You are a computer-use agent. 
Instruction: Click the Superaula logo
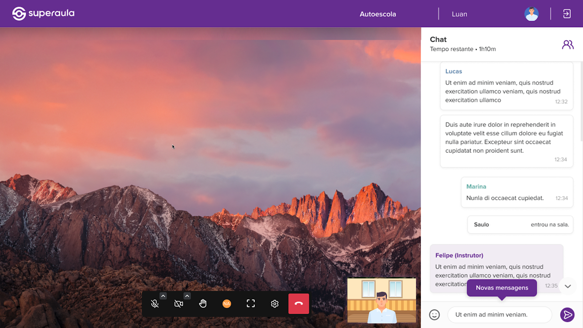[43, 14]
